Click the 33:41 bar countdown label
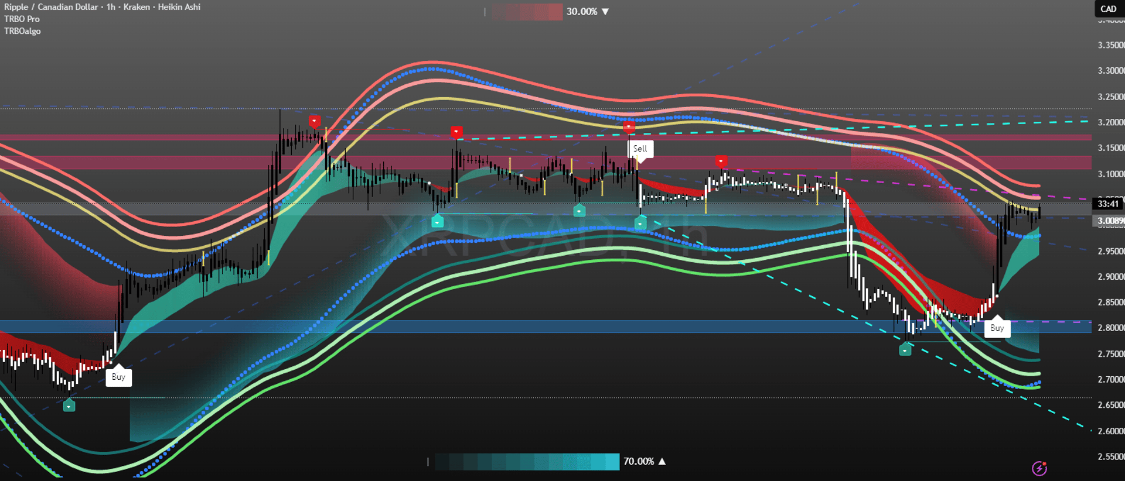 point(1109,204)
